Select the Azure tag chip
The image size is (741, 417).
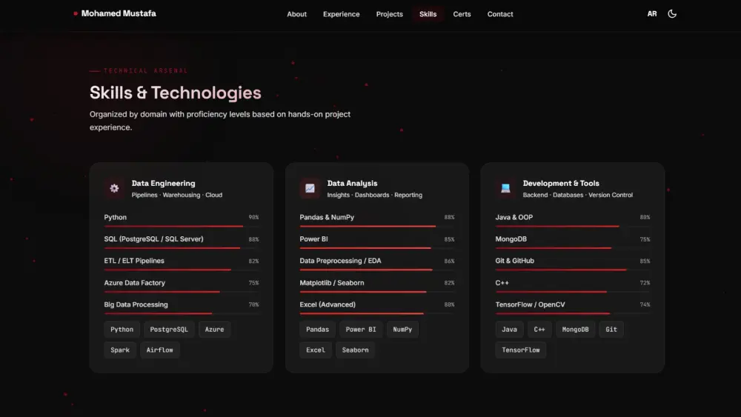[x=214, y=329]
